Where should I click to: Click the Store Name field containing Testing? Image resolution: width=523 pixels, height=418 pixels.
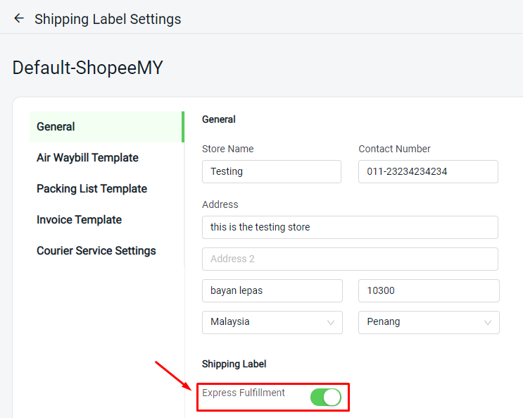tap(271, 171)
